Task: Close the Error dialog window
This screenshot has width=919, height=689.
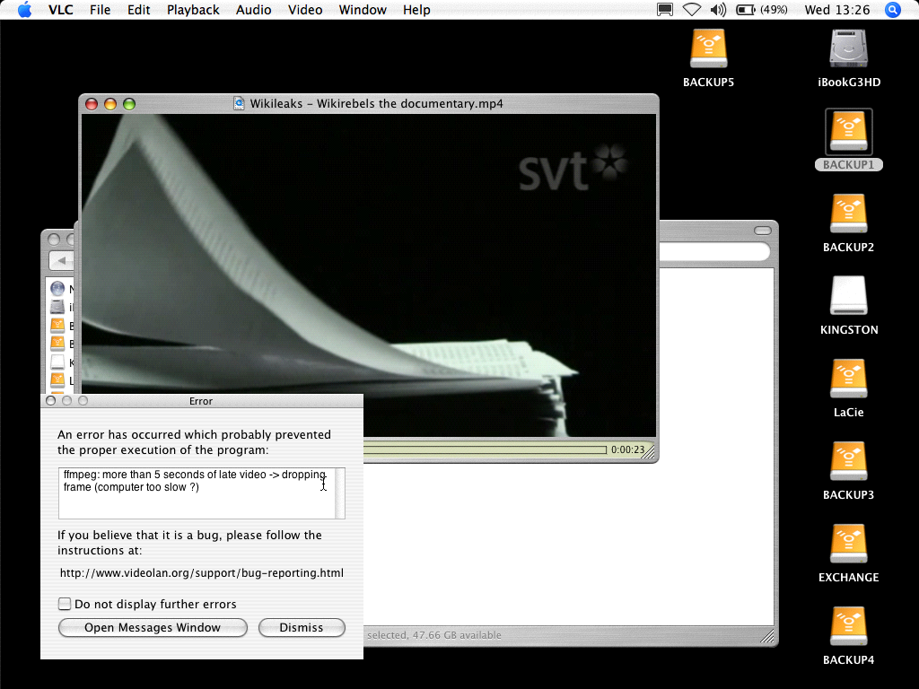Action: [x=51, y=401]
